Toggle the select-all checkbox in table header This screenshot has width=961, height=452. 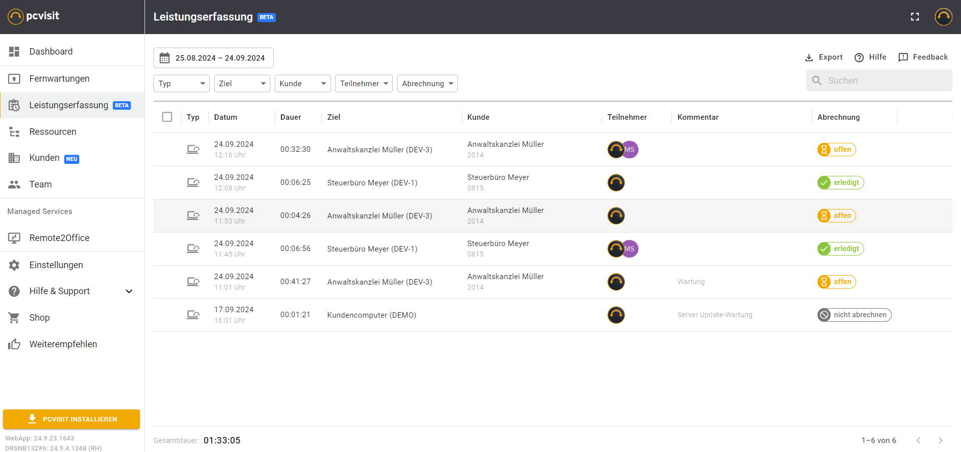(x=167, y=117)
